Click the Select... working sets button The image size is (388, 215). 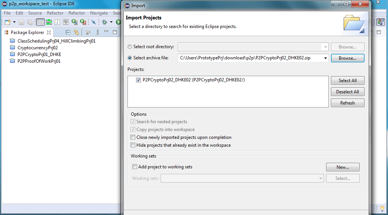343,178
